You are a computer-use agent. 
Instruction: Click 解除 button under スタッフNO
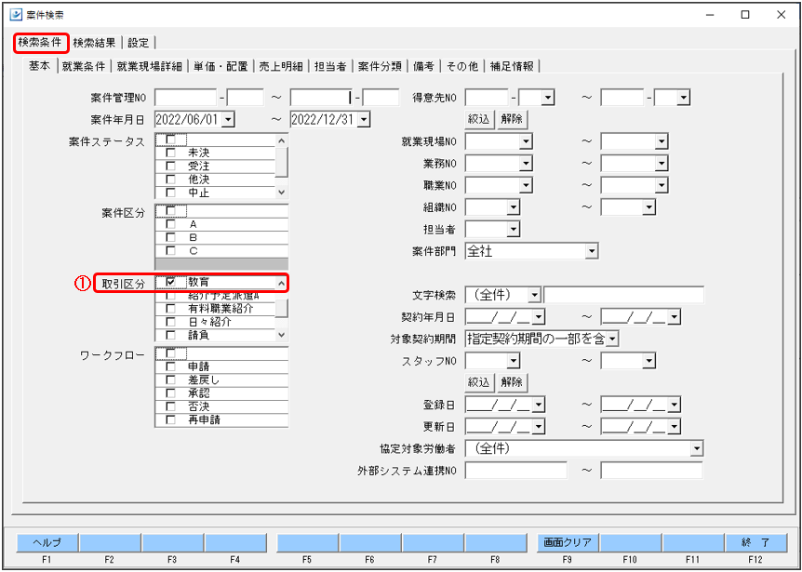(512, 381)
